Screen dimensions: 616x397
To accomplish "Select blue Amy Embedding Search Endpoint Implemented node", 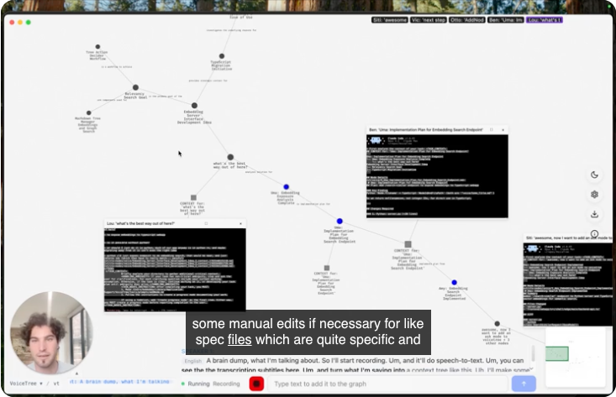I will [454, 283].
